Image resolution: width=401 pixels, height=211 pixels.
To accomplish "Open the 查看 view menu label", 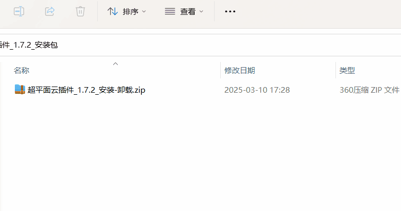I will click(188, 11).
